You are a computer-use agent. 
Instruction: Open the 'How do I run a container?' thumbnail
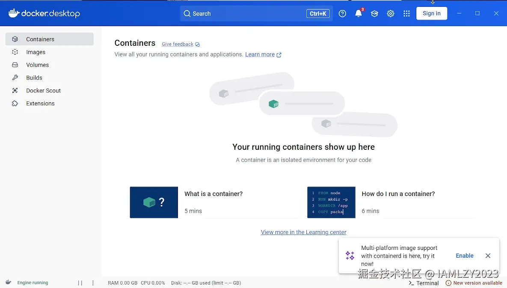pyautogui.click(x=331, y=202)
